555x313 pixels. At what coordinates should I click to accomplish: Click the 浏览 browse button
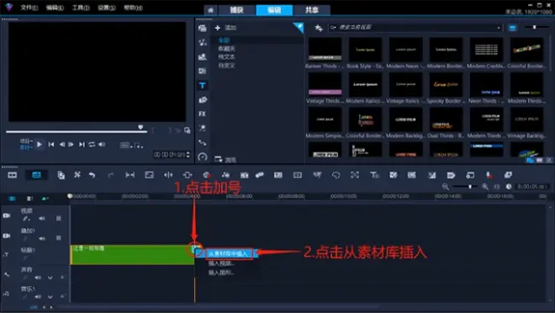[x=225, y=160]
